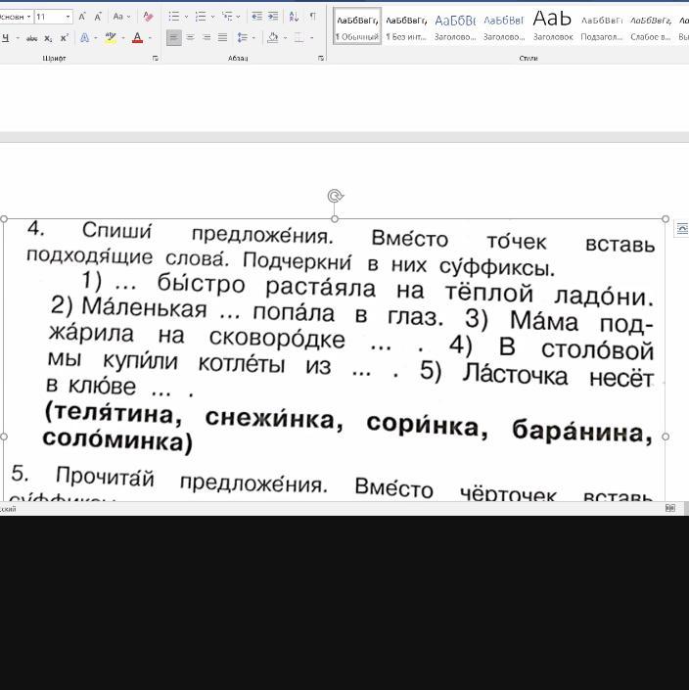Open the highlight color dropdown arrow
The width and height of the screenshot is (689, 690).
(x=122, y=38)
